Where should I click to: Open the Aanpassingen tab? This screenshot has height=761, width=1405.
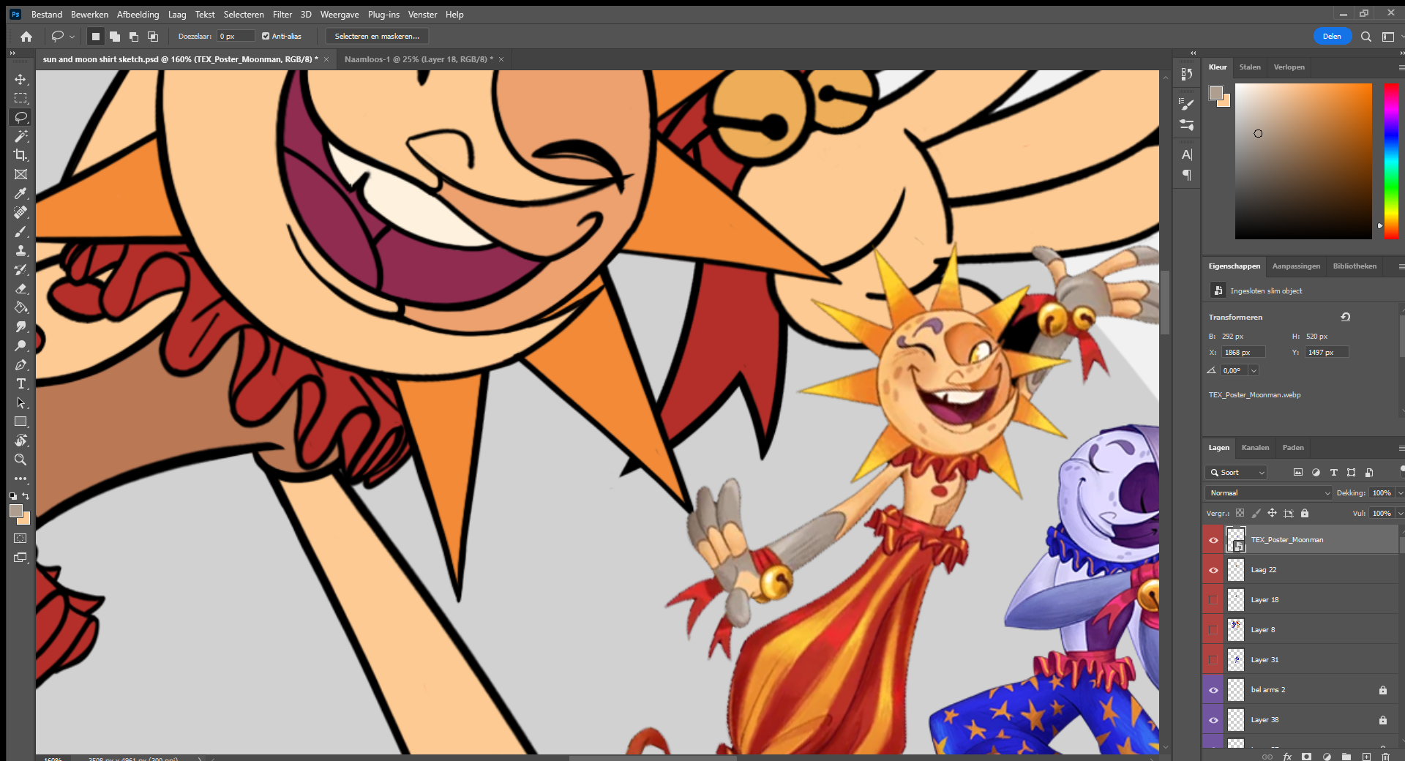tap(1296, 266)
